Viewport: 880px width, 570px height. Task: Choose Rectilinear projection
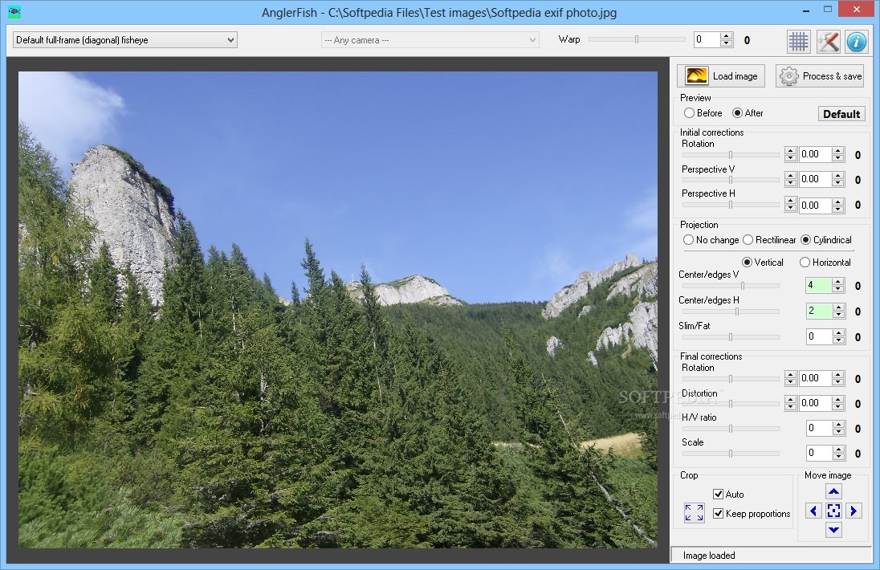pos(769,239)
